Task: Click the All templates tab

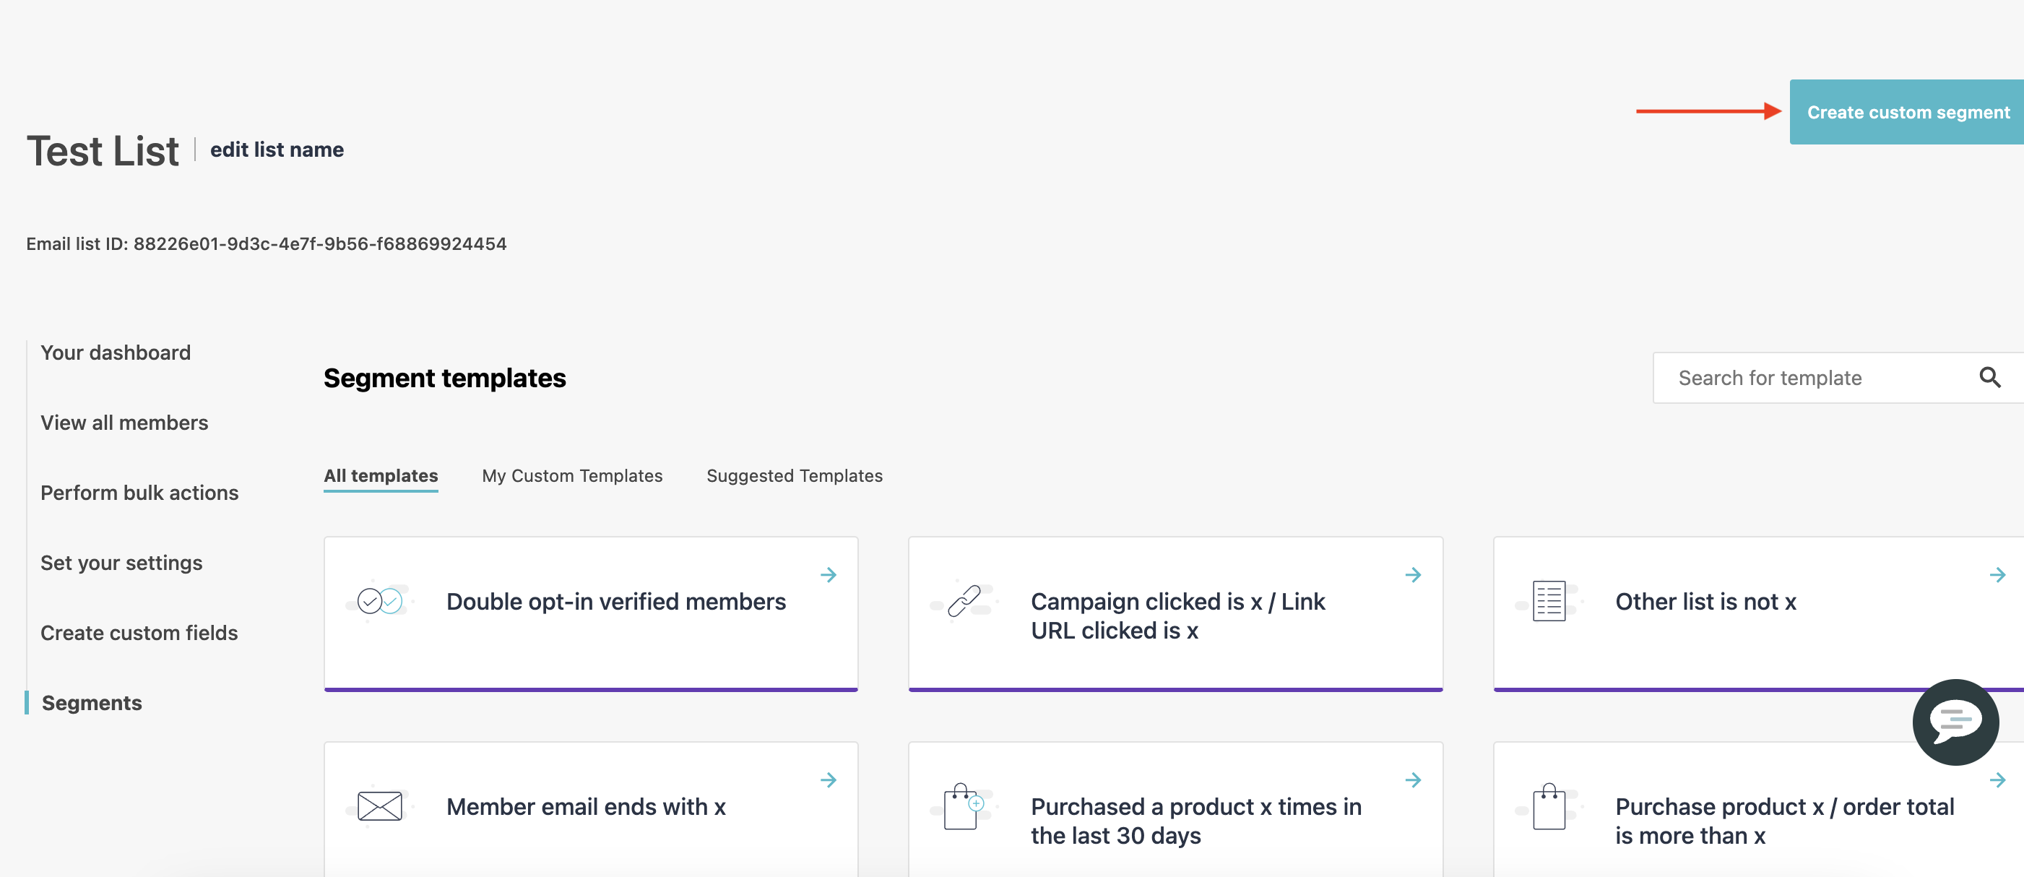Action: coord(381,474)
